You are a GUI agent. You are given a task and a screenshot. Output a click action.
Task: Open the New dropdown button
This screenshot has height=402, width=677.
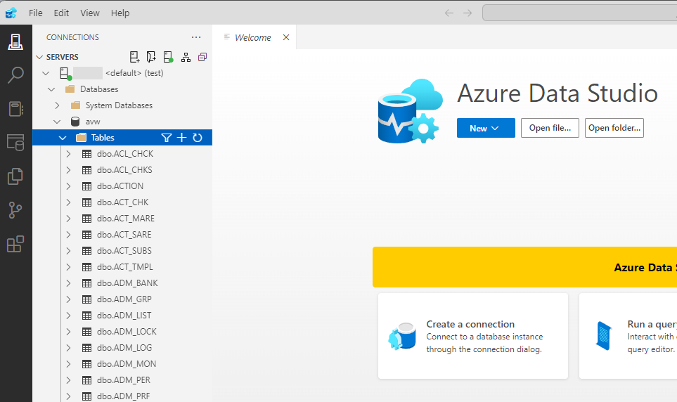(x=486, y=128)
